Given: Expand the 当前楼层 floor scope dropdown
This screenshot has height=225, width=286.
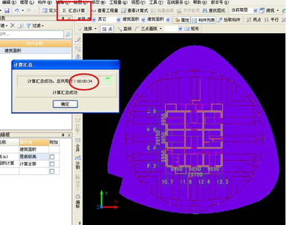Looking at the screenshot, I should [255, 10].
